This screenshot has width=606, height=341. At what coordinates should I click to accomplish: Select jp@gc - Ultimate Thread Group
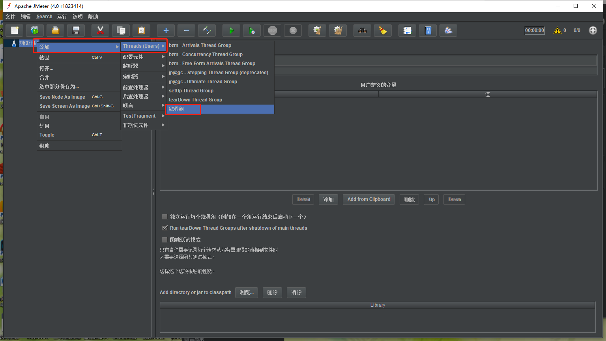tap(220, 82)
